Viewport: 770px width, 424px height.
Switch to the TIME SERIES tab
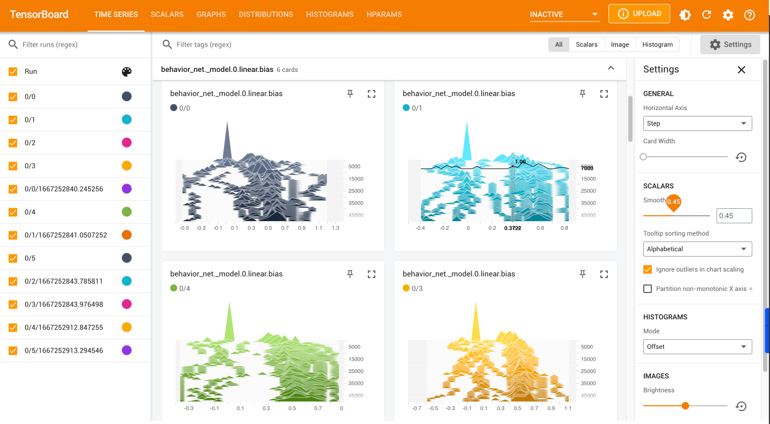pos(116,14)
